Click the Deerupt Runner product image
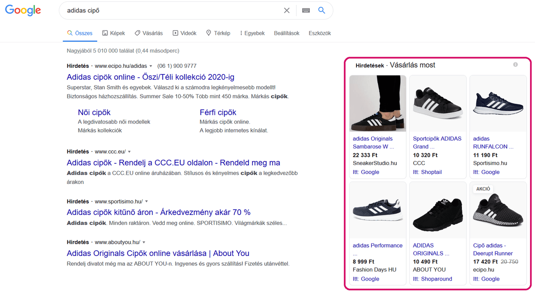Viewport: 535px width, 293px height. coord(498,210)
